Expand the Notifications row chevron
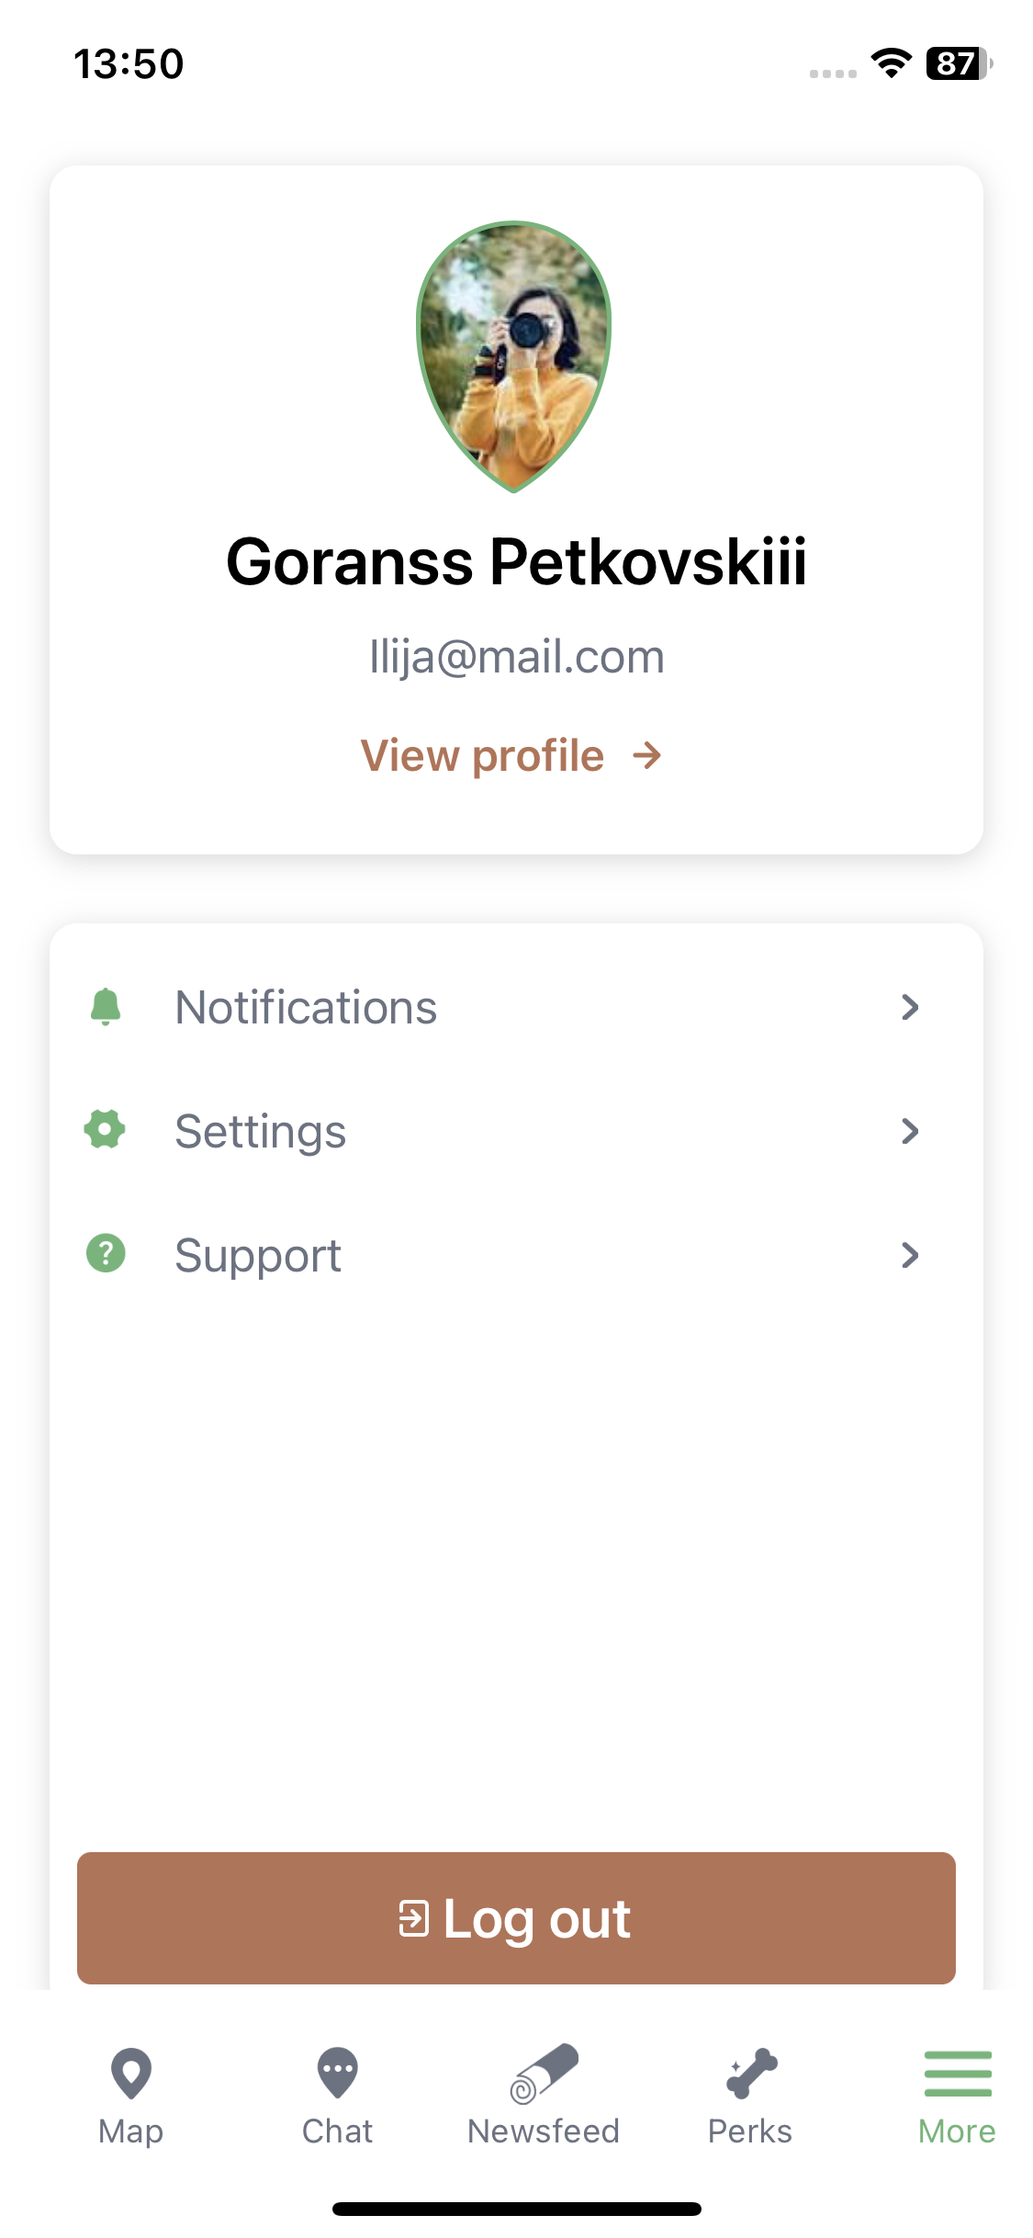 pyautogui.click(x=909, y=1007)
